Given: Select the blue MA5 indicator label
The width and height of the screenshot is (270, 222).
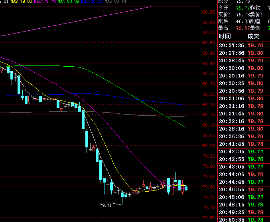Looking at the screenshot, I should (x=92, y=2).
